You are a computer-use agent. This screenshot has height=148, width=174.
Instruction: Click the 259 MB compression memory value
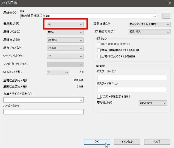coord(78,81)
